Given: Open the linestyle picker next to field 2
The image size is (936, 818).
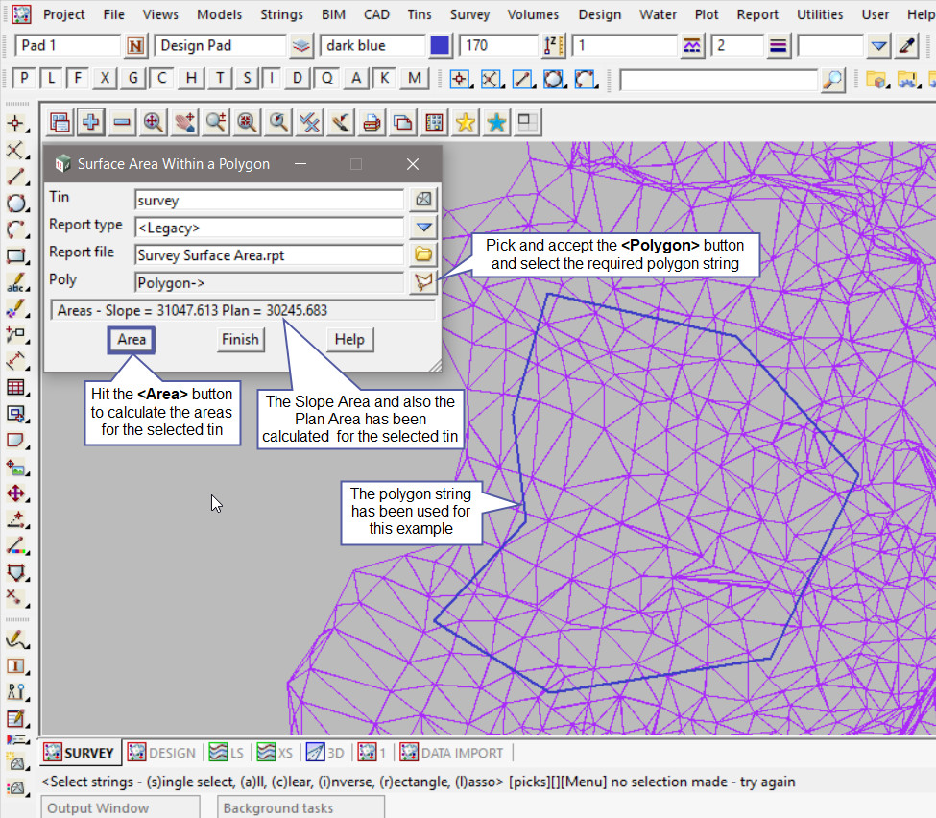Looking at the screenshot, I should tap(779, 45).
